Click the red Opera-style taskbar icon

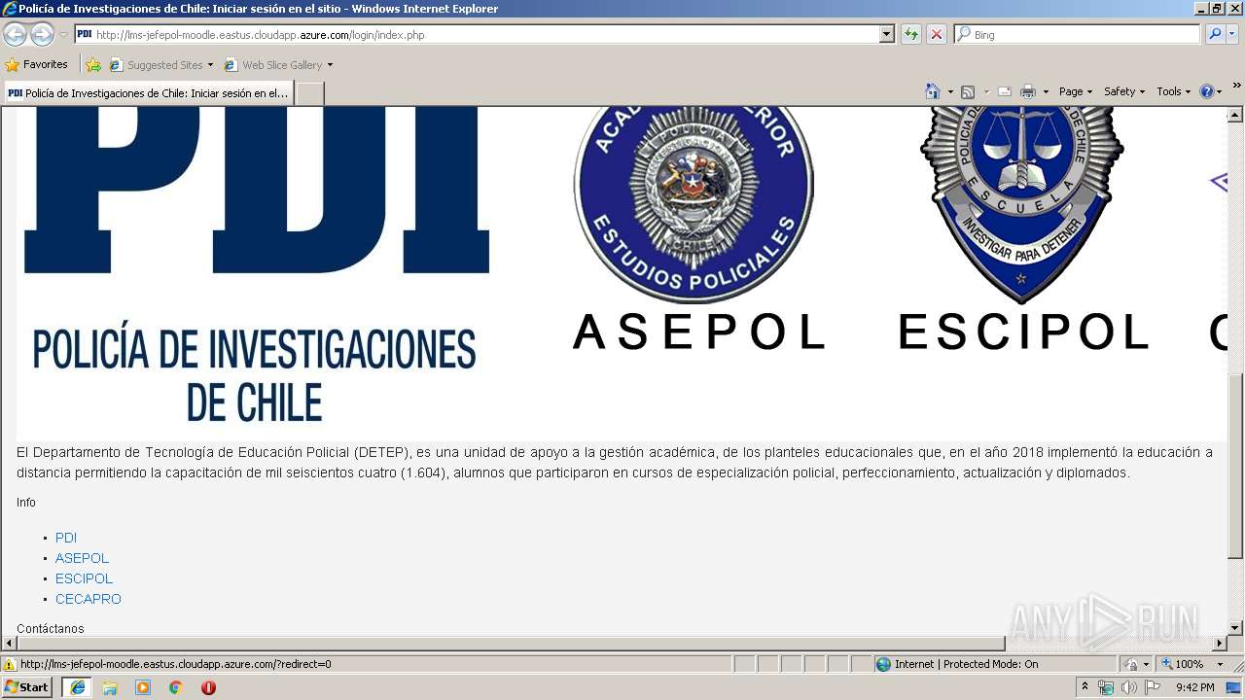(x=208, y=687)
